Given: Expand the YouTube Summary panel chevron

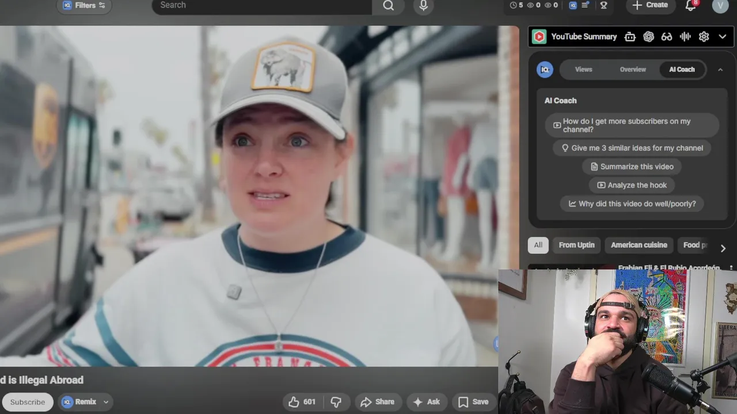Looking at the screenshot, I should 723,37.
